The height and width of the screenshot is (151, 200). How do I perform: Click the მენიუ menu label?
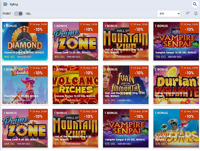pyautogui.click(x=14, y=4)
